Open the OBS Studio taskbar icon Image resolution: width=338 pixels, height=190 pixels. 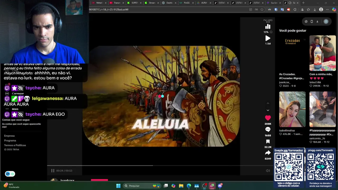point(204,186)
